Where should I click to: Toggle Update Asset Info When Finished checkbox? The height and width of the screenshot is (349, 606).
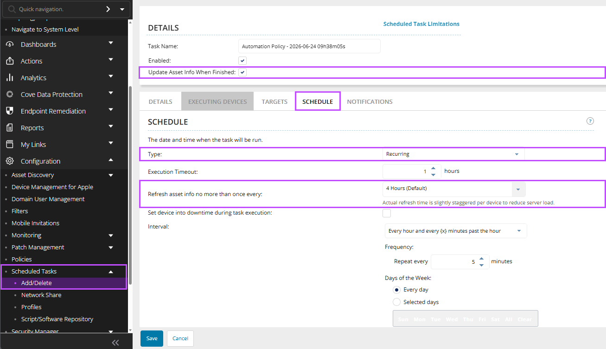pyautogui.click(x=242, y=72)
